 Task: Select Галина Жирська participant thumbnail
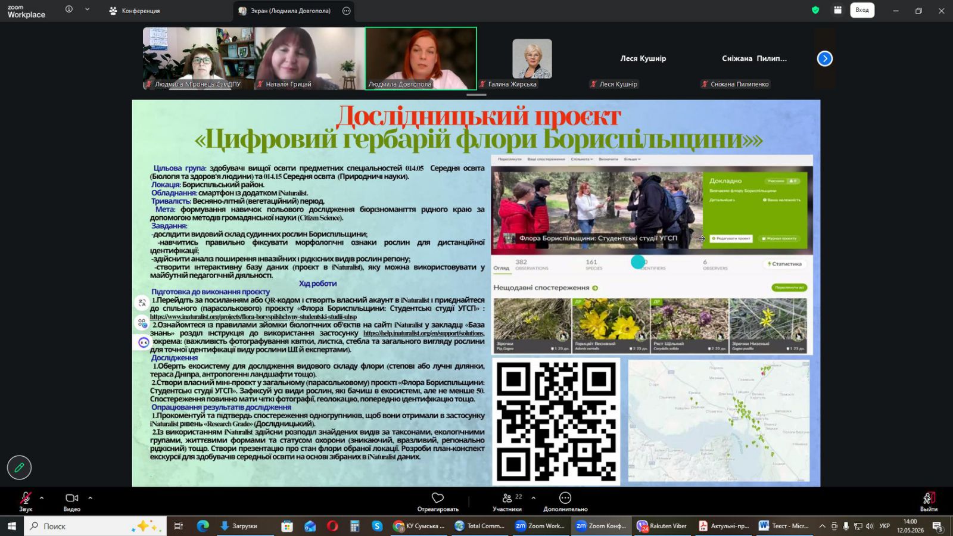532,59
